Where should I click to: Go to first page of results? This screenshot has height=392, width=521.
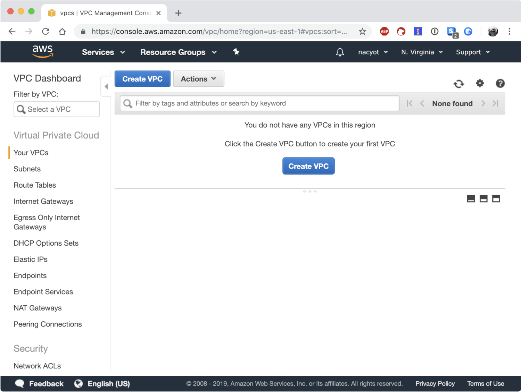(x=410, y=103)
